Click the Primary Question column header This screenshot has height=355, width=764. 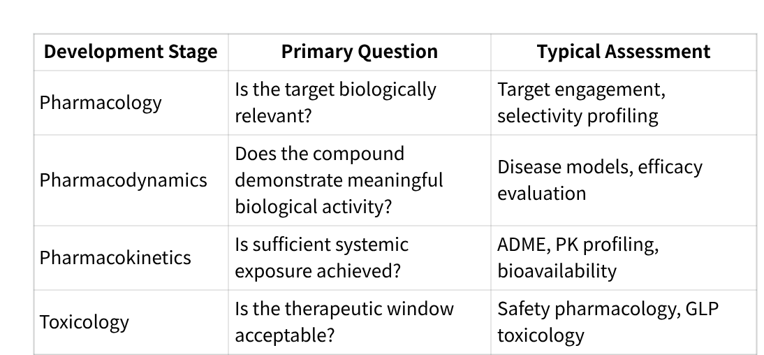[360, 52]
